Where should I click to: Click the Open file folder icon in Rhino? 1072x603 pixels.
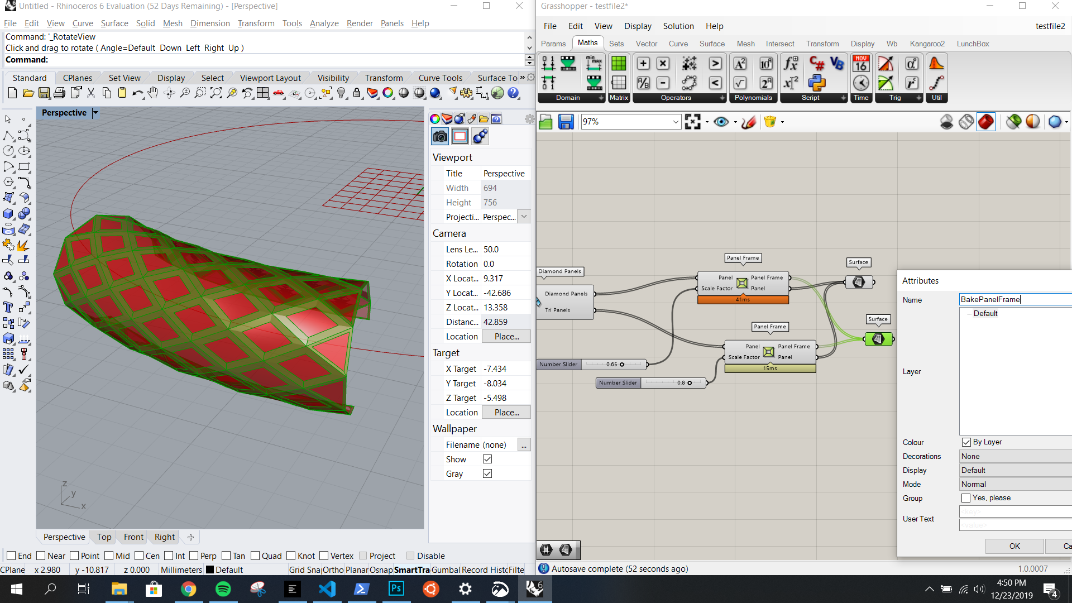(28, 93)
